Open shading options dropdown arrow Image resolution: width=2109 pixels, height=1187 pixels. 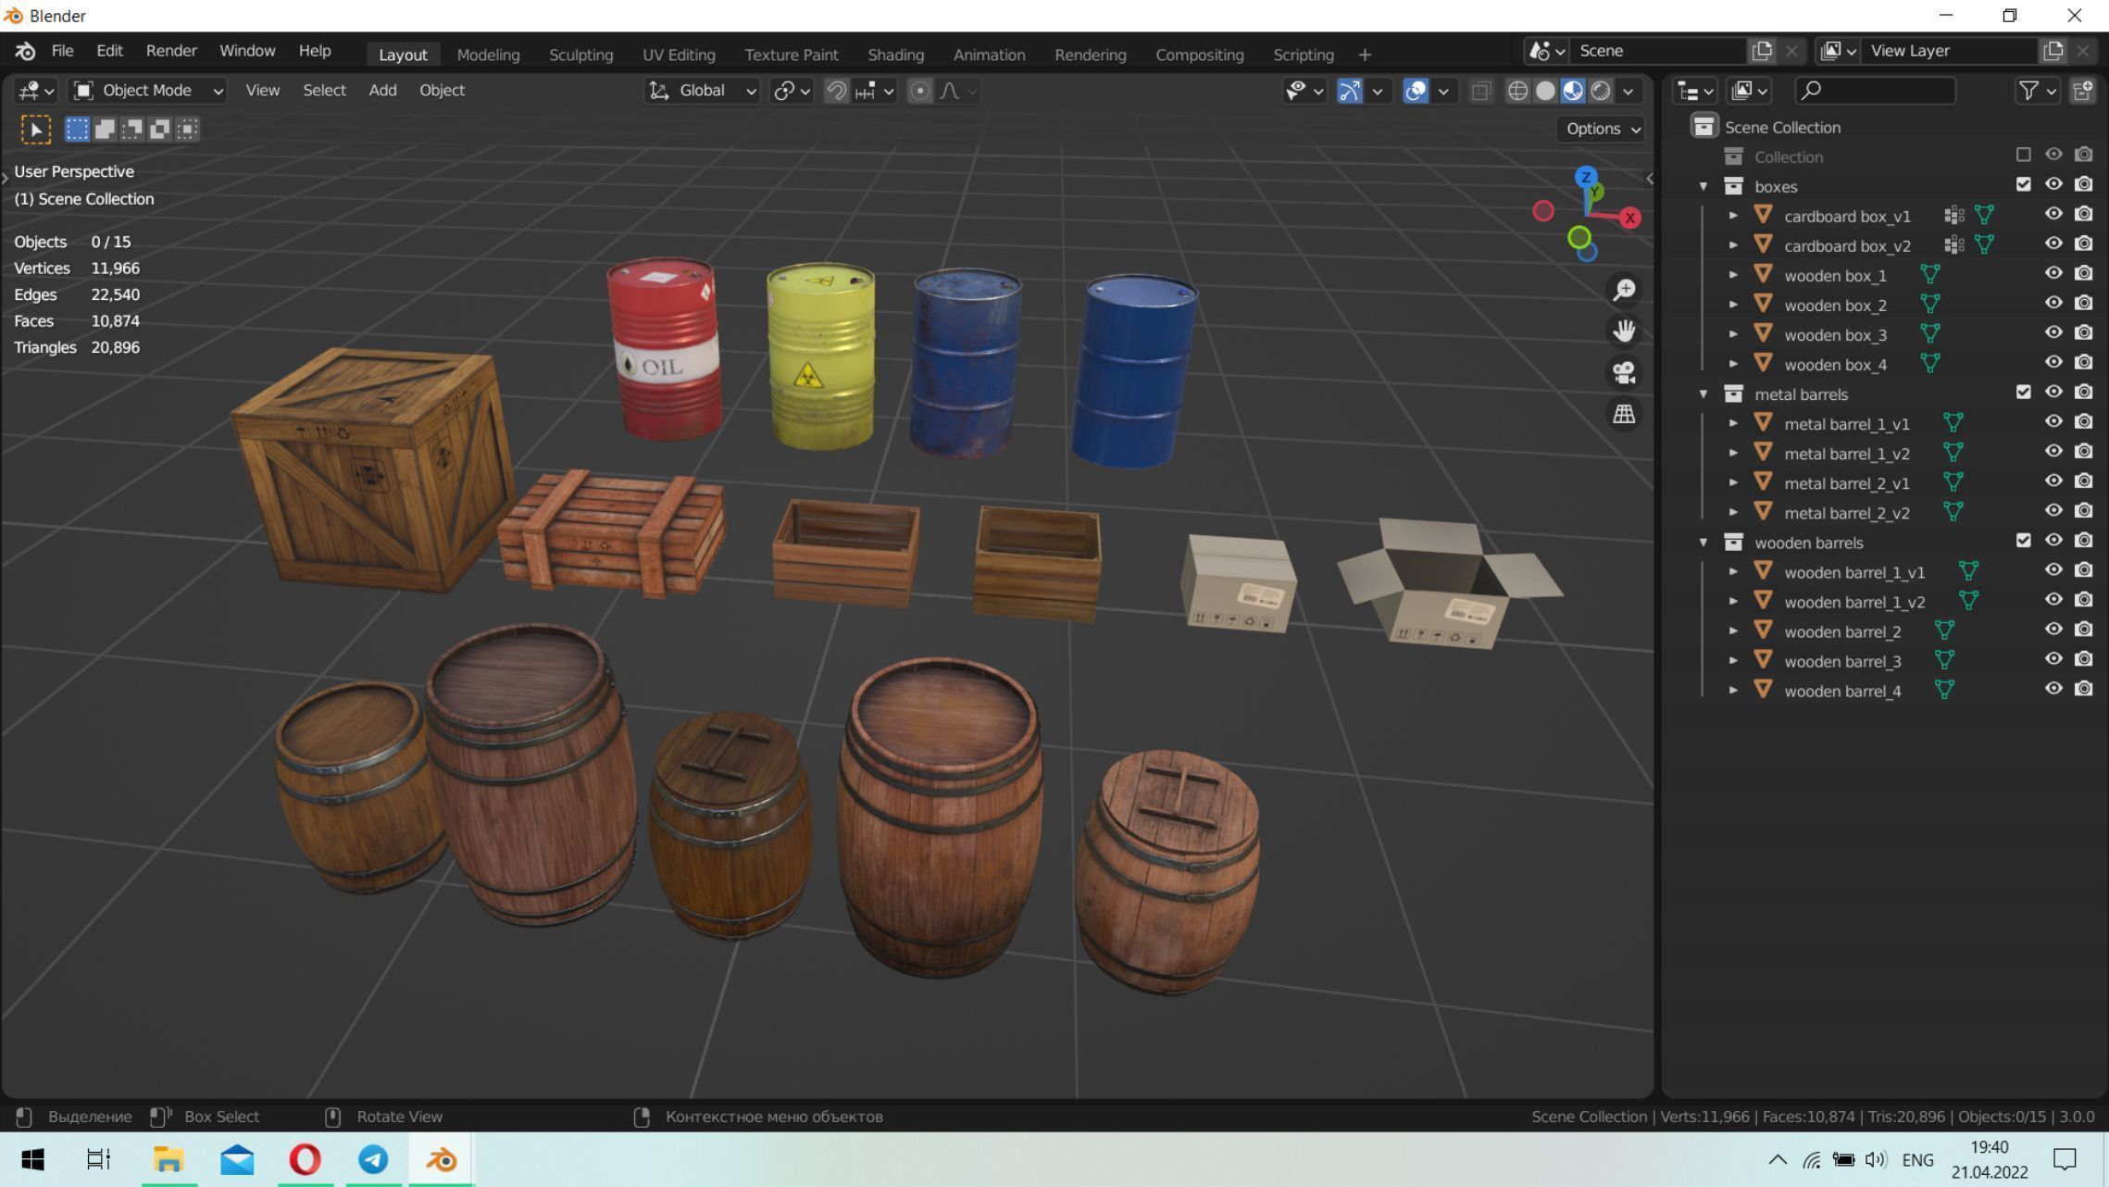click(1629, 91)
